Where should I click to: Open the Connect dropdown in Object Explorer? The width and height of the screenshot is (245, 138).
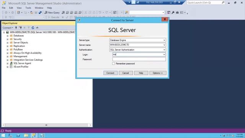[x=8, y=28]
